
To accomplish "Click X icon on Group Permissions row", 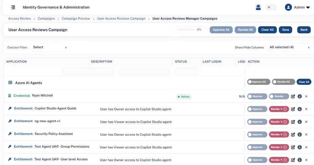I will pyautogui.click(x=306, y=147).
